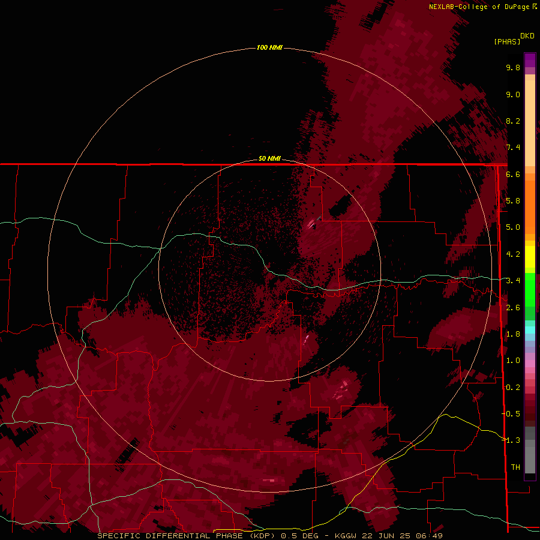Image resolution: width=540 pixels, height=540 pixels.
Task: Select the 1.8 value on the legend
Action: tap(513, 334)
